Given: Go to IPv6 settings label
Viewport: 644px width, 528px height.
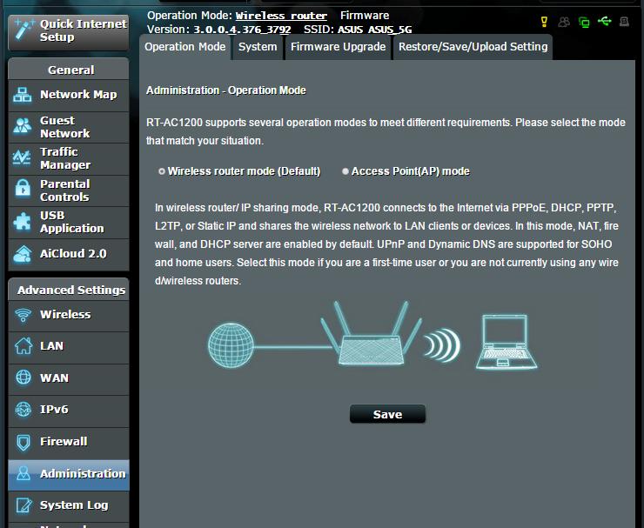Looking at the screenshot, I should [x=54, y=410].
